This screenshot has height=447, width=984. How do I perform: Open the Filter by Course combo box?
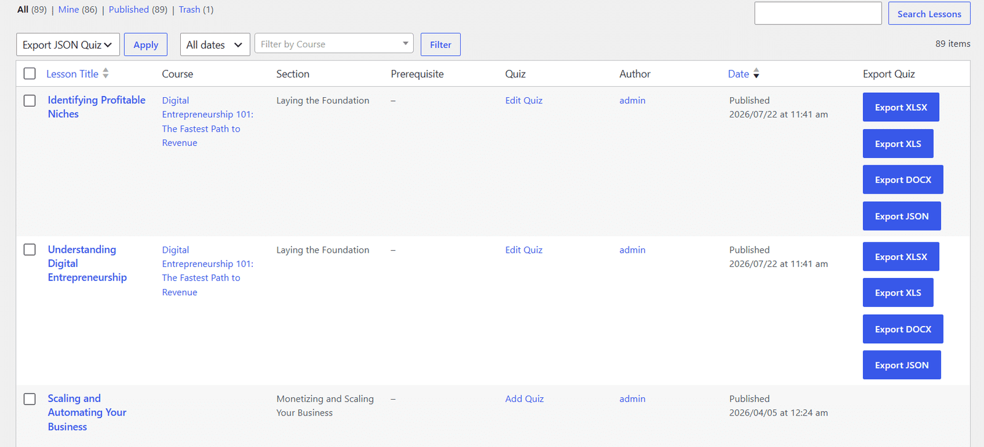click(x=334, y=44)
